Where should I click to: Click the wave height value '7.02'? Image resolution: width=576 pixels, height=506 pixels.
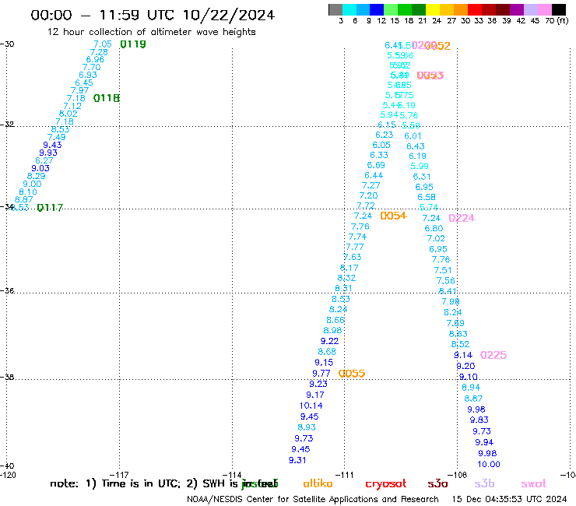(436, 238)
